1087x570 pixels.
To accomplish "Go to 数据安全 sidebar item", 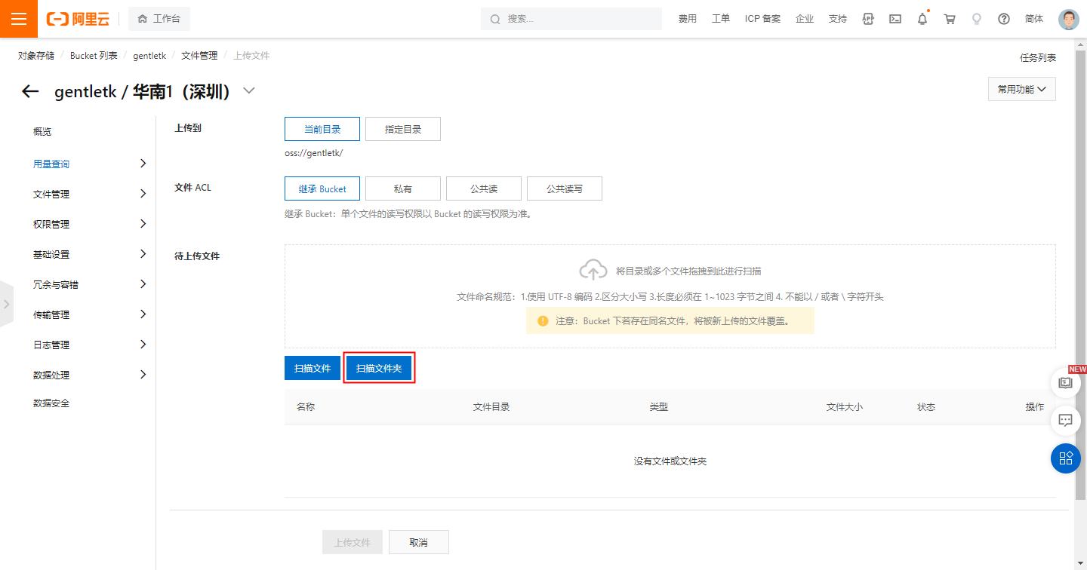I will point(51,403).
